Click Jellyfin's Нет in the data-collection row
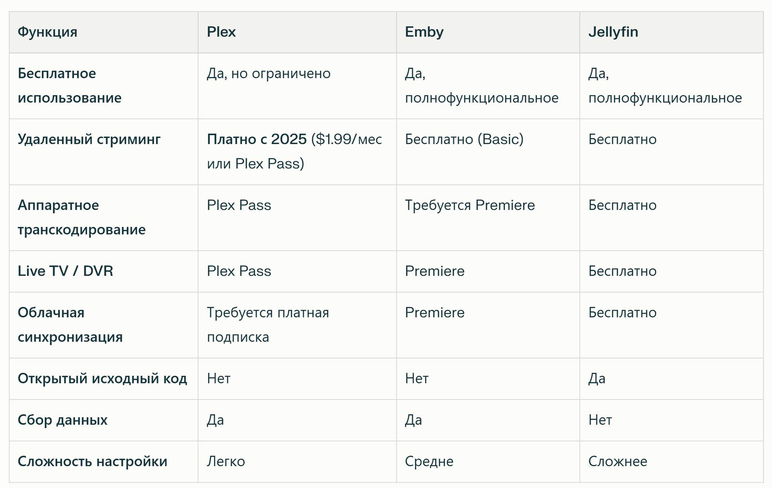 [x=600, y=420]
